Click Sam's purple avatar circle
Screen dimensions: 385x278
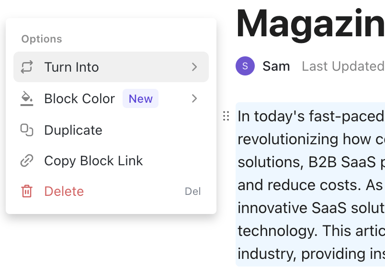pos(245,66)
